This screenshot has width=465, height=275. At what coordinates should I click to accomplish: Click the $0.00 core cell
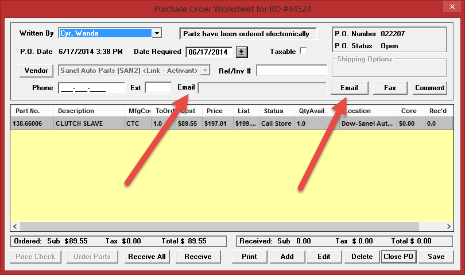[411, 123]
